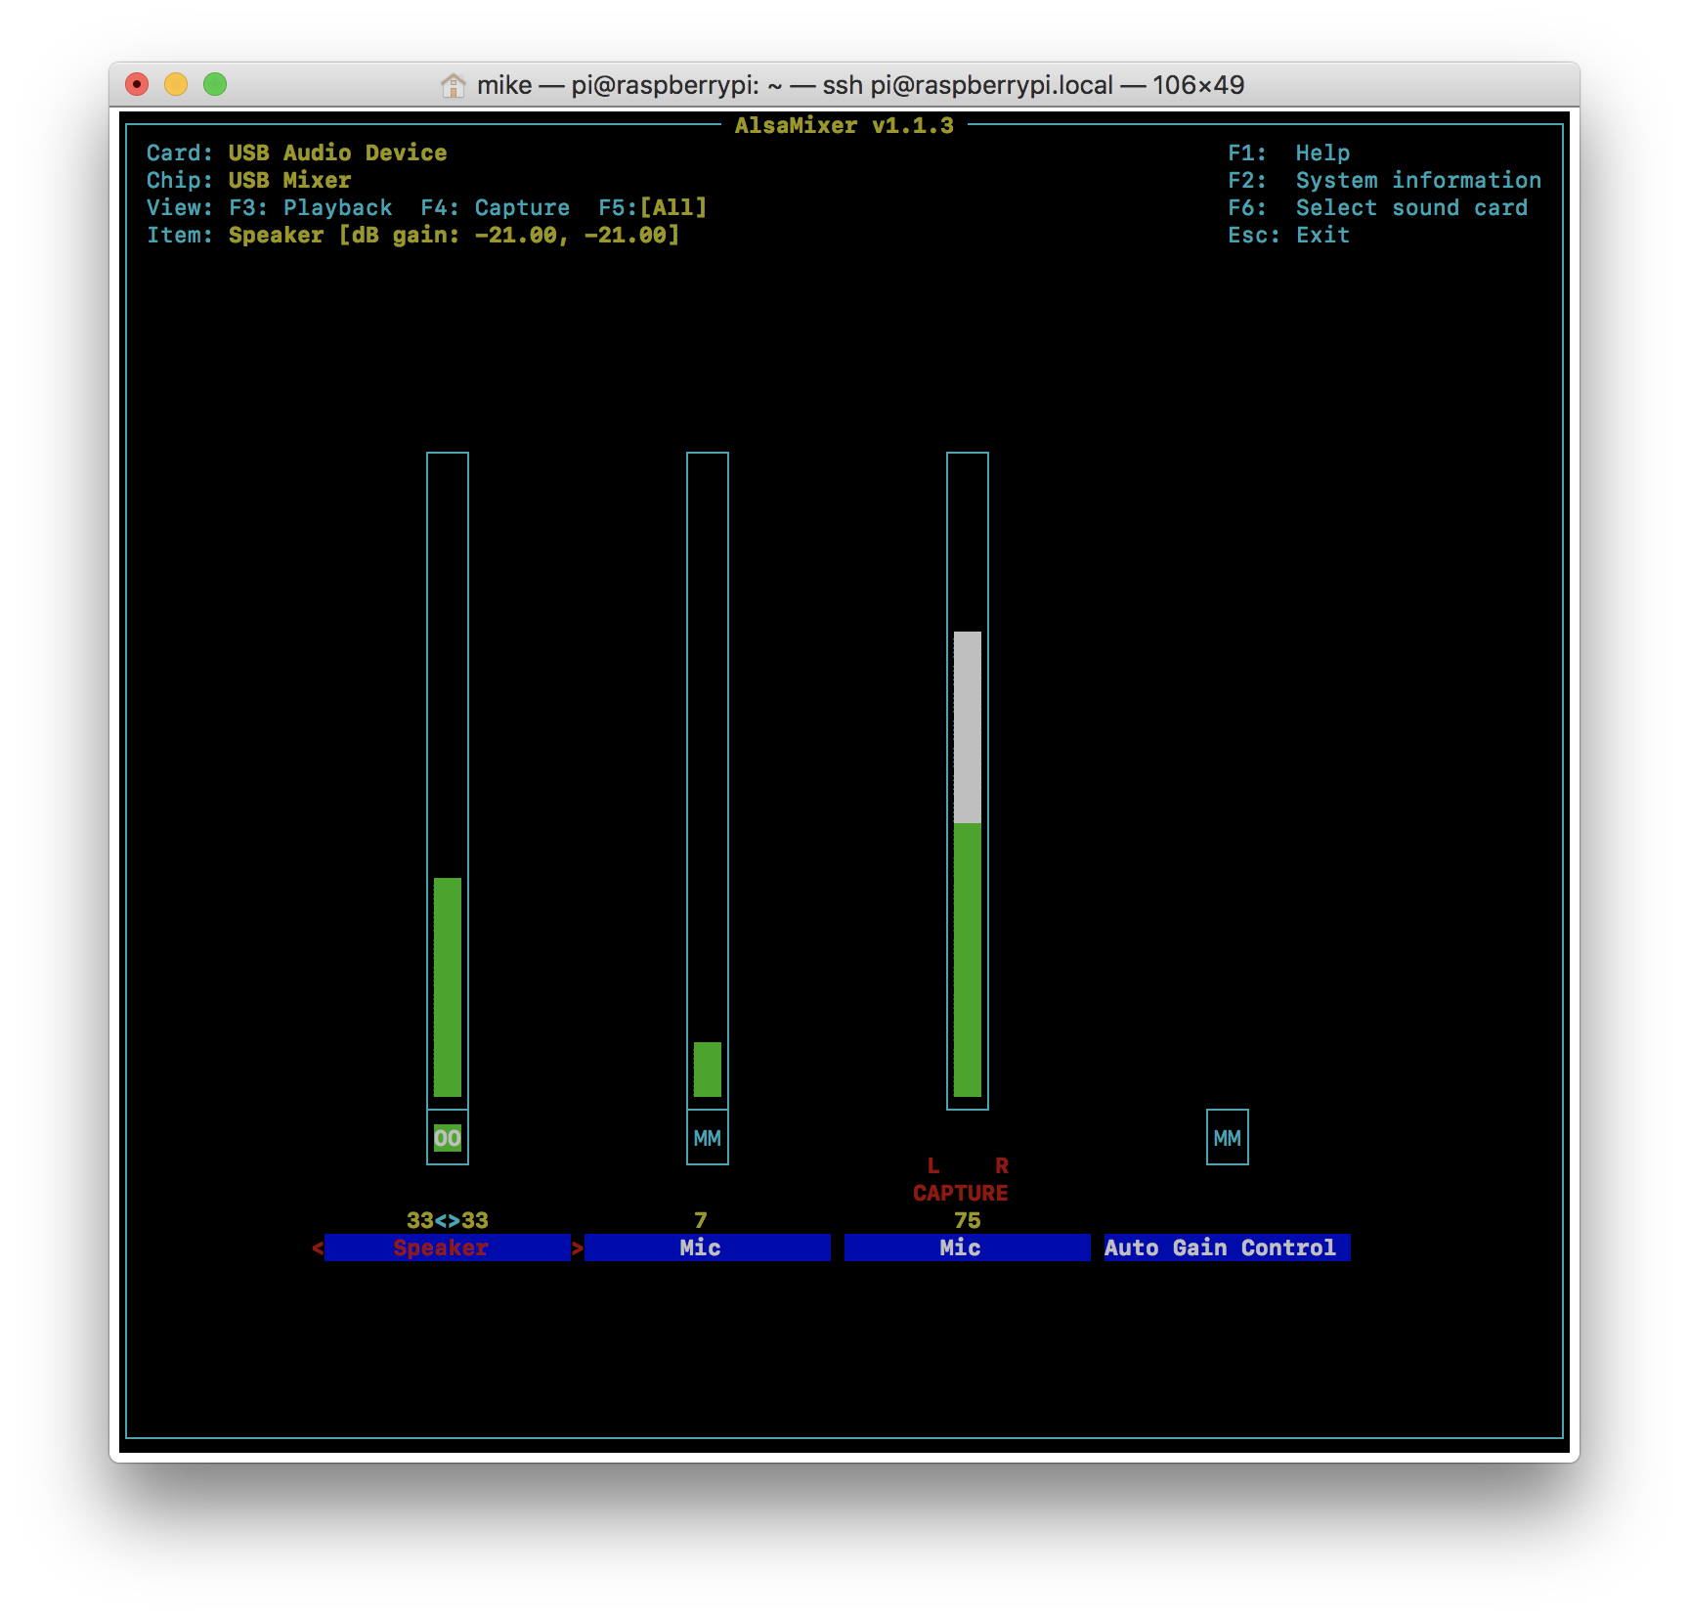Click the home folder icon in title bar

click(453, 85)
